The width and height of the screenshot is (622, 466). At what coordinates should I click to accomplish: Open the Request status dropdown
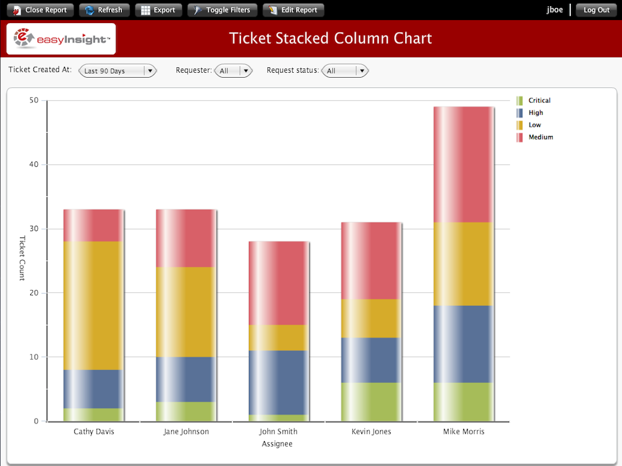point(362,71)
